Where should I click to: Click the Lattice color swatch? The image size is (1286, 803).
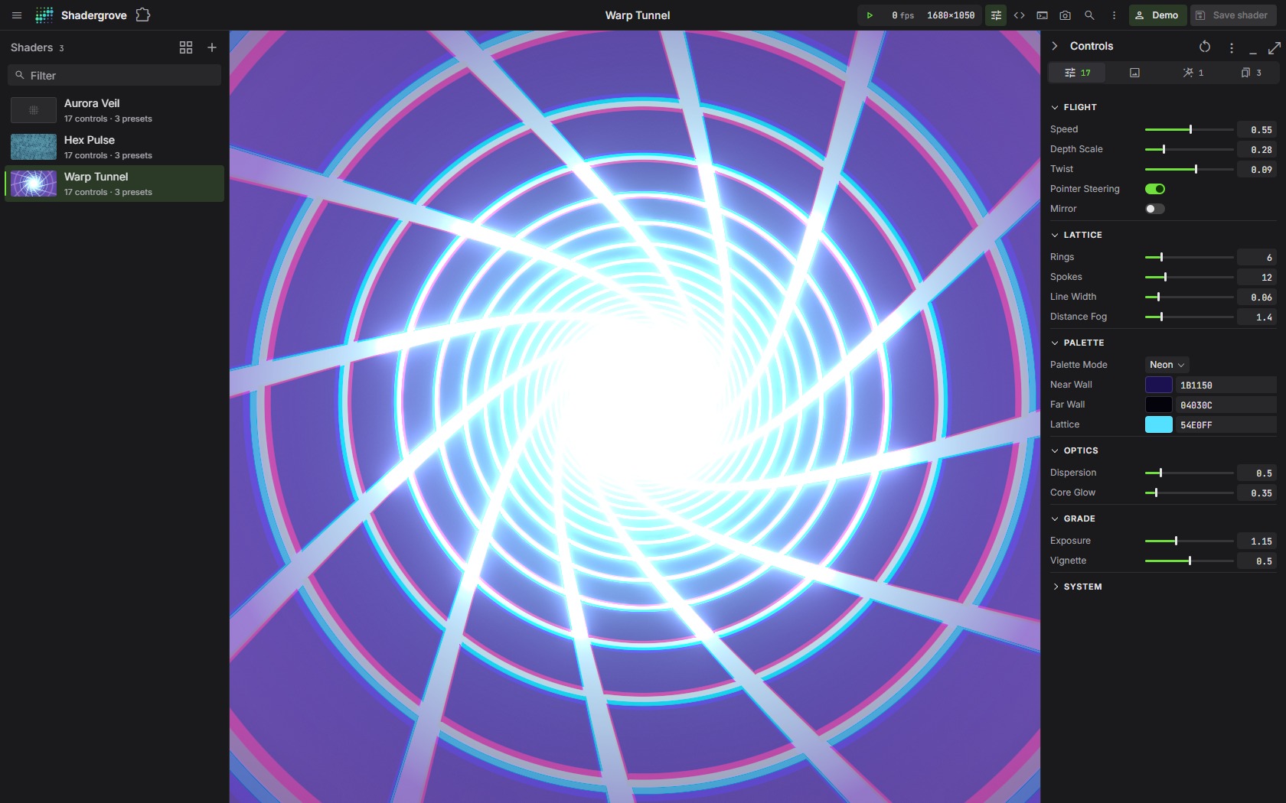click(x=1158, y=424)
